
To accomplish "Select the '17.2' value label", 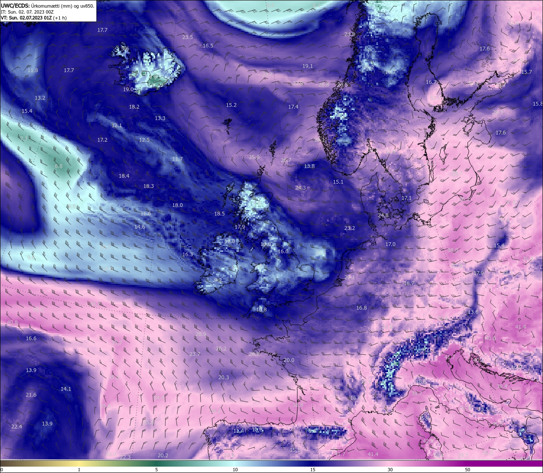I will [102, 140].
